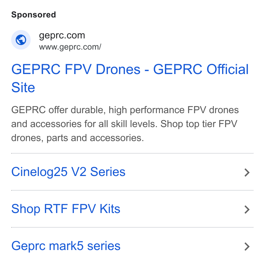Screen dimensions: 265x264
Task: Click the Shop top tier FPV sentence
Action: [x=199, y=124]
